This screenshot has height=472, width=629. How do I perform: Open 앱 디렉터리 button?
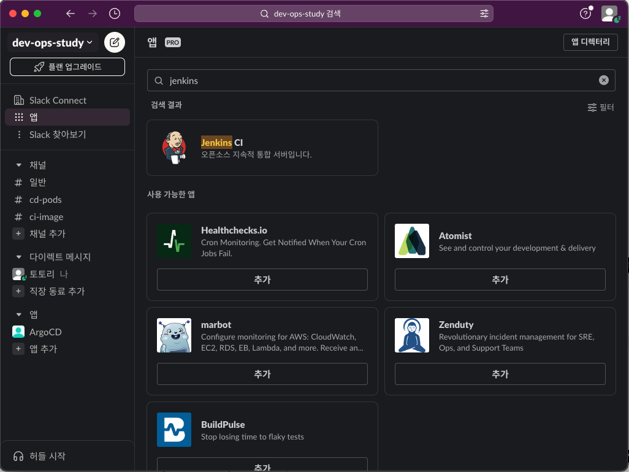pyautogui.click(x=590, y=42)
